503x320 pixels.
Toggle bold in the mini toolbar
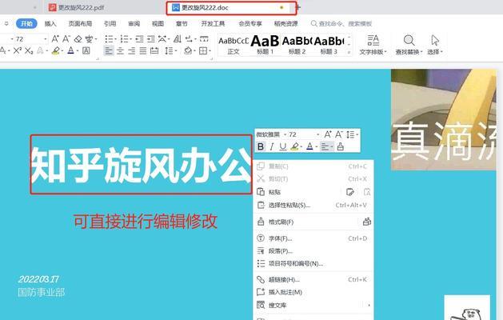click(x=261, y=146)
